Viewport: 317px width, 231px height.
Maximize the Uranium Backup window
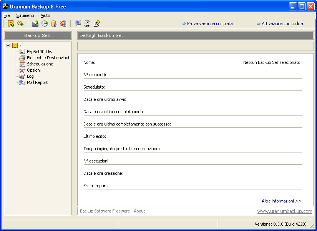[302, 7]
